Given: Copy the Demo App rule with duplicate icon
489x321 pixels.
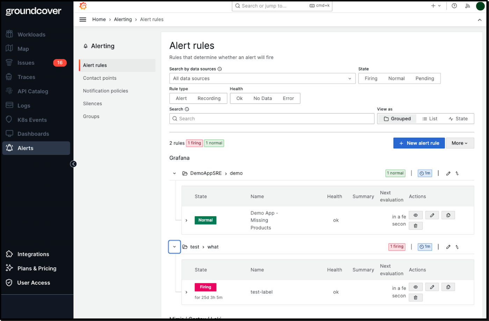Looking at the screenshot, I should pyautogui.click(x=448, y=215).
